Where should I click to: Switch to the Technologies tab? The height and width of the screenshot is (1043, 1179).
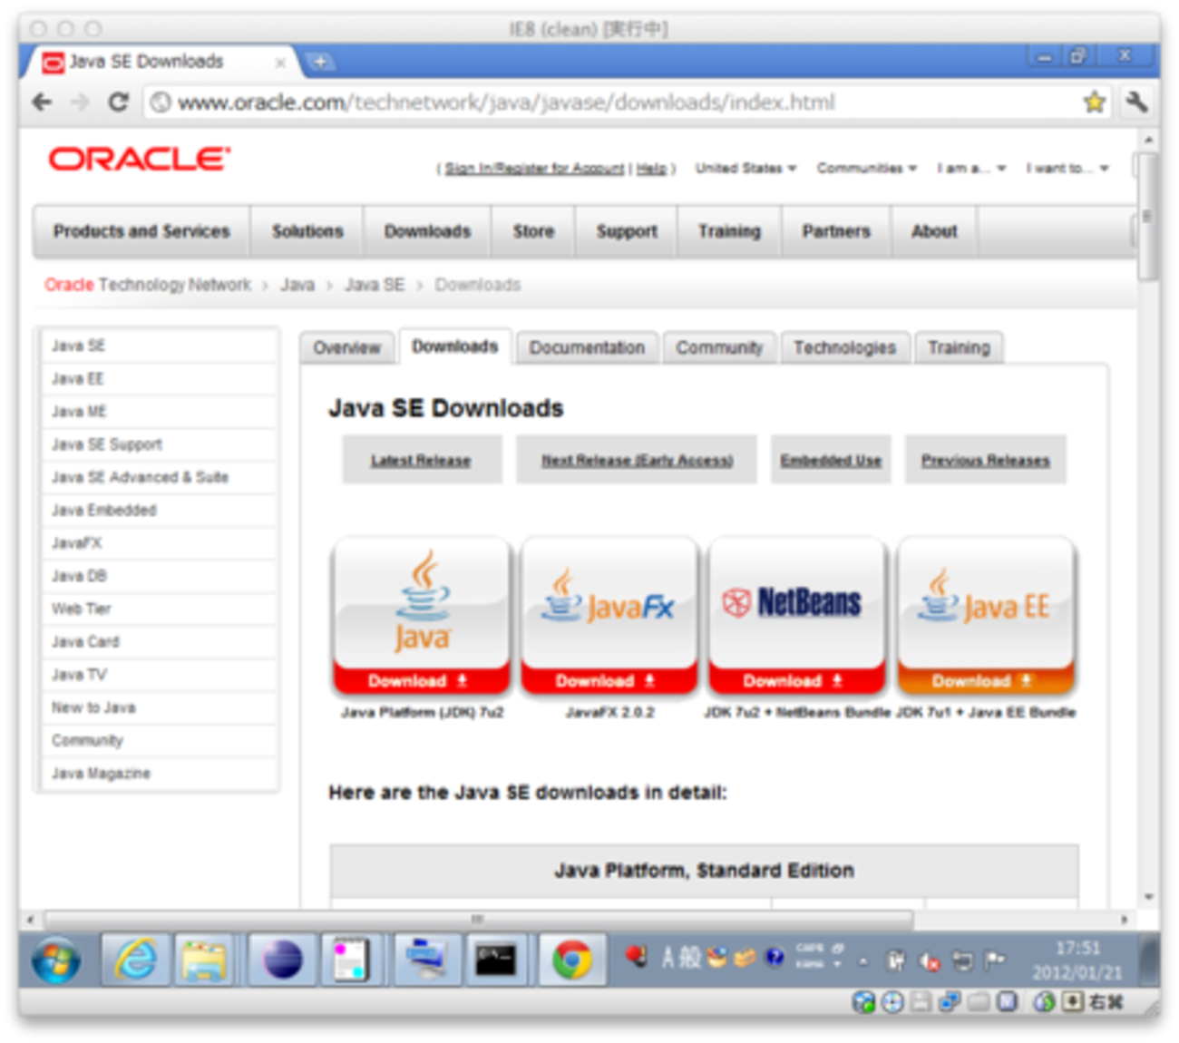844,347
